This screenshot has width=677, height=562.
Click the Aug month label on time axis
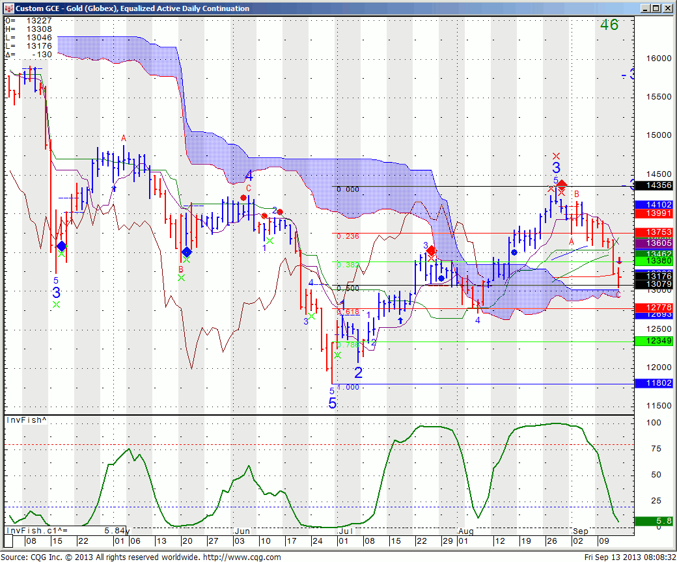tap(466, 532)
